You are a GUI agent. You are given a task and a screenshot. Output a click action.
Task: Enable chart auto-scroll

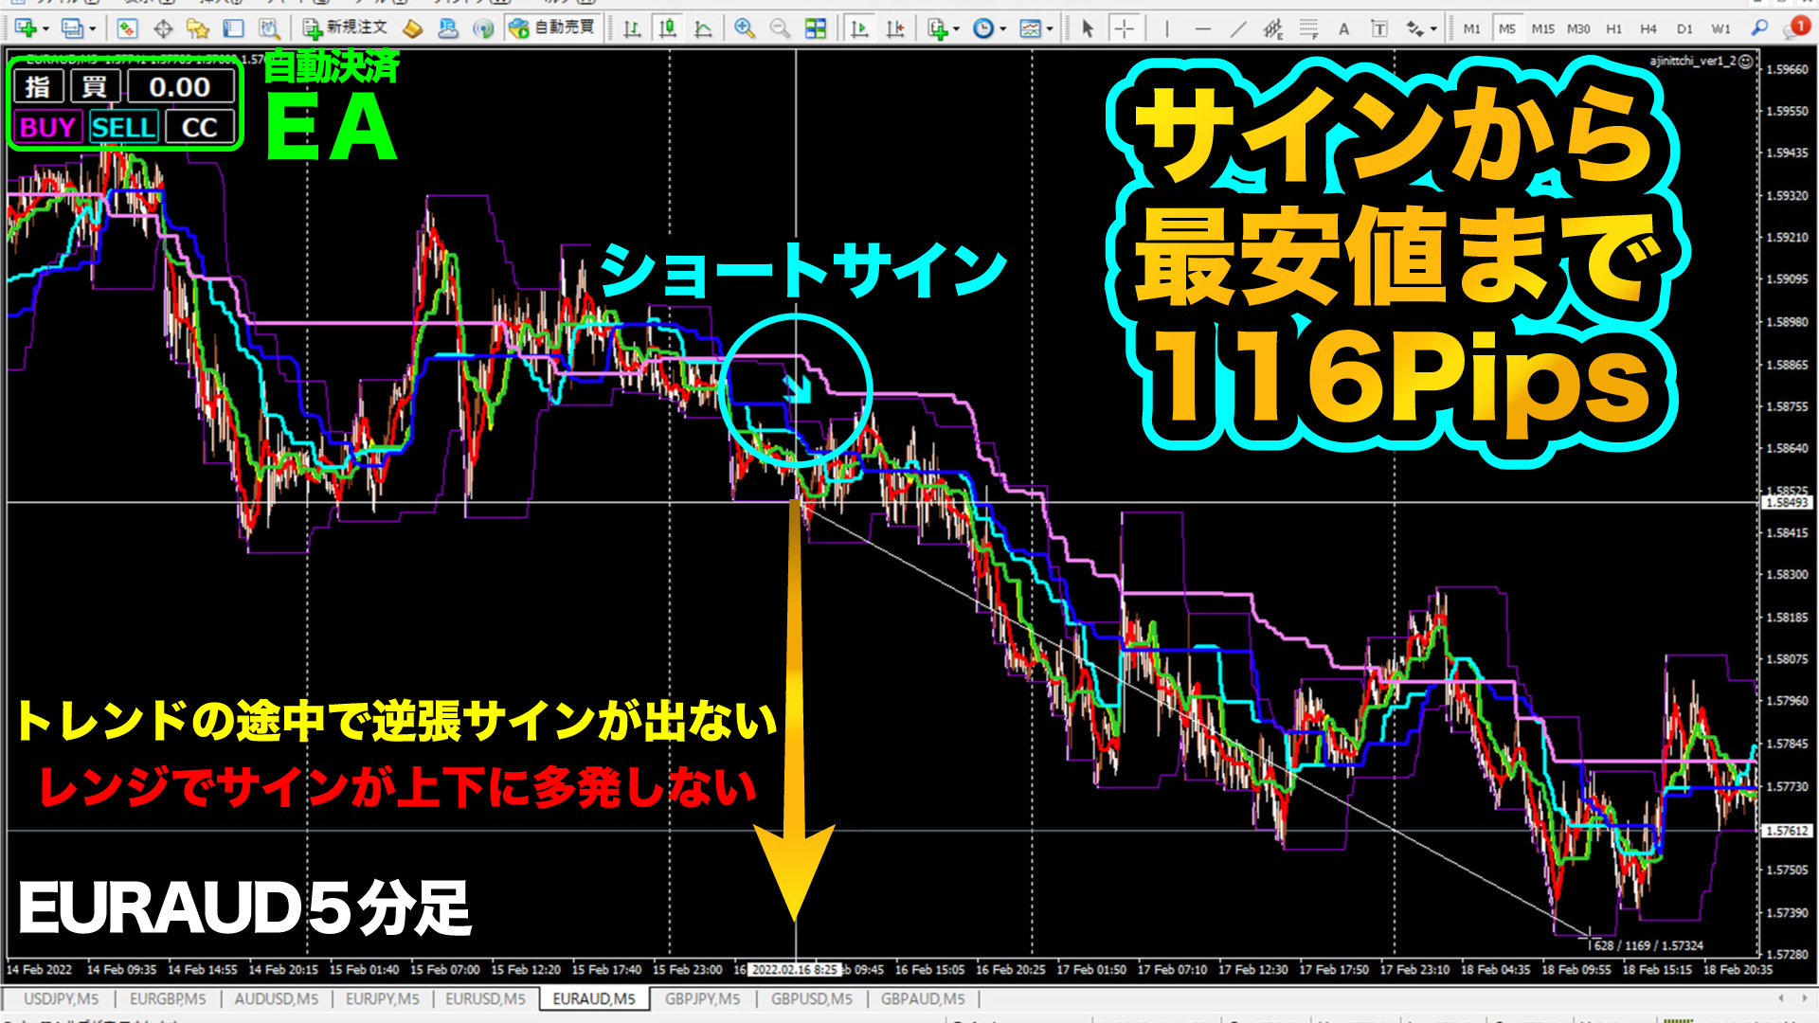coord(859,28)
